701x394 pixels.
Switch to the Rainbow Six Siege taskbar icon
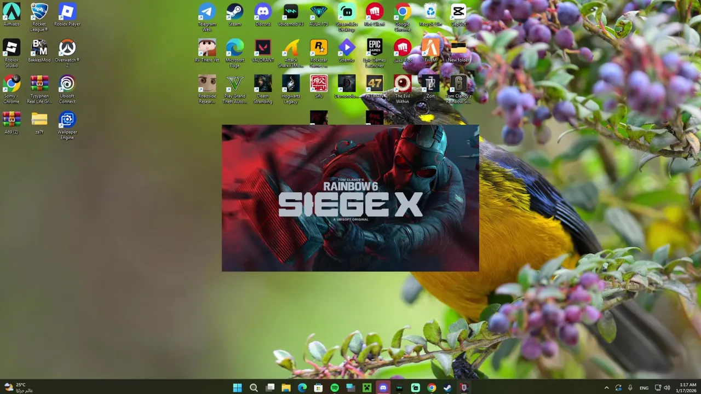[464, 387]
